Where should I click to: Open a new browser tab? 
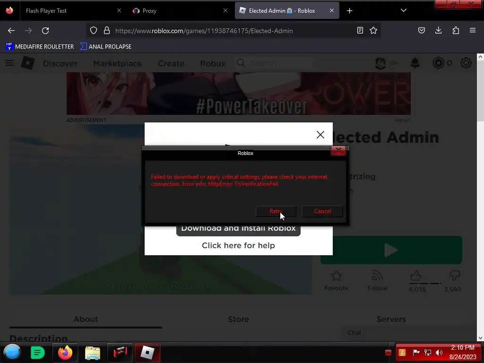349,11
